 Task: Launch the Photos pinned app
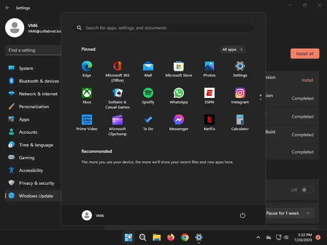coord(209,69)
